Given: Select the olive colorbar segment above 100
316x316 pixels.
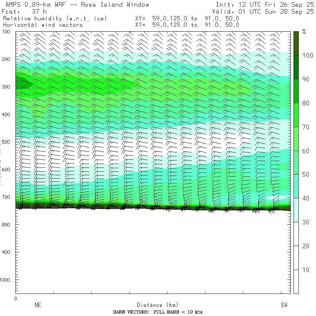Looking at the screenshot, I should pos(296,43).
